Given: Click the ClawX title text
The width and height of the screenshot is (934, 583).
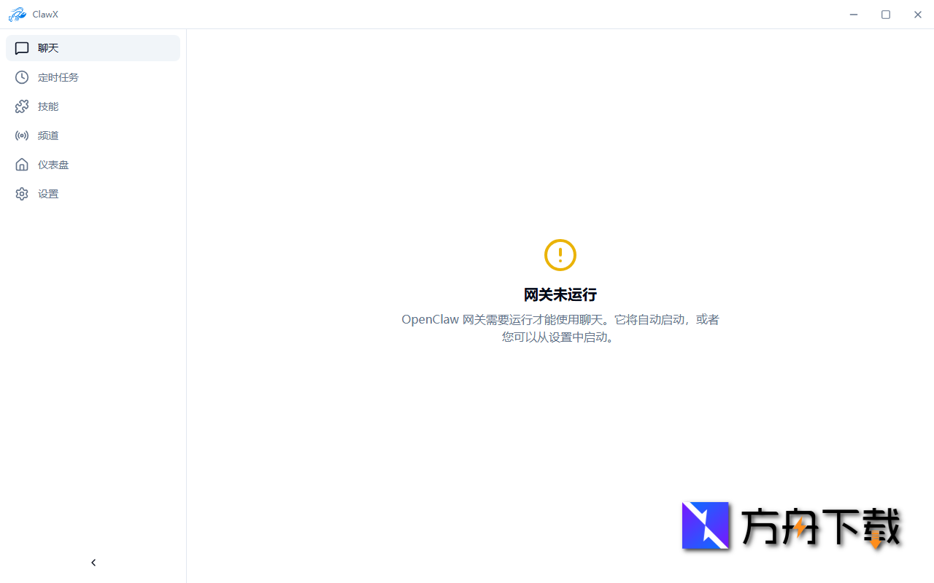Looking at the screenshot, I should [45, 14].
